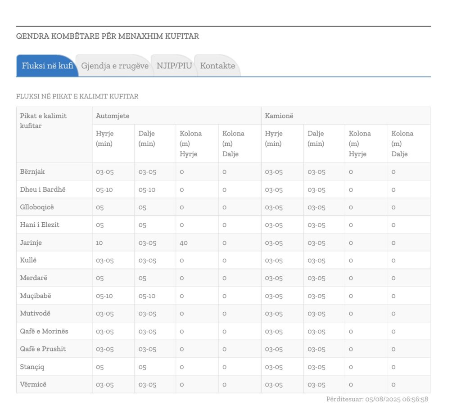Open the Fluksi në kufi tab
461x418 pixels.
click(47, 66)
